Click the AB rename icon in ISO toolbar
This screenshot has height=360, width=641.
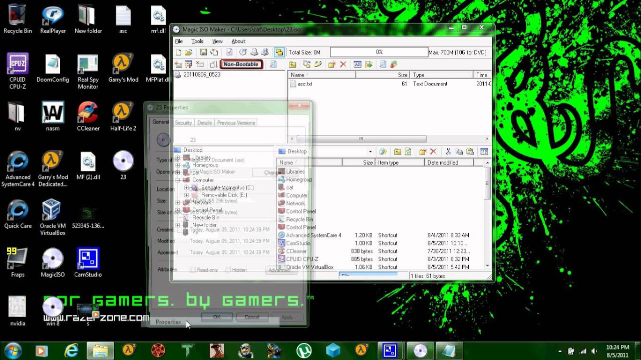click(358, 64)
